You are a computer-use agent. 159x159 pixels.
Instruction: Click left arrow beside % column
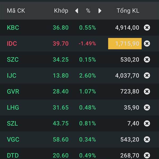tap(77, 11)
